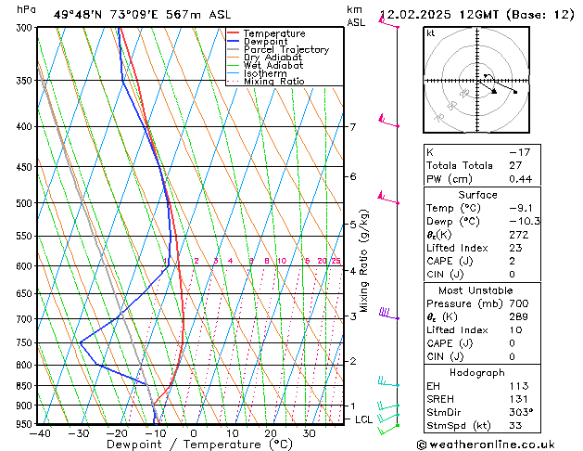The height and width of the screenshot is (451, 583).
Task: Click the green wind barb at 950 hPa
Action: click(392, 420)
